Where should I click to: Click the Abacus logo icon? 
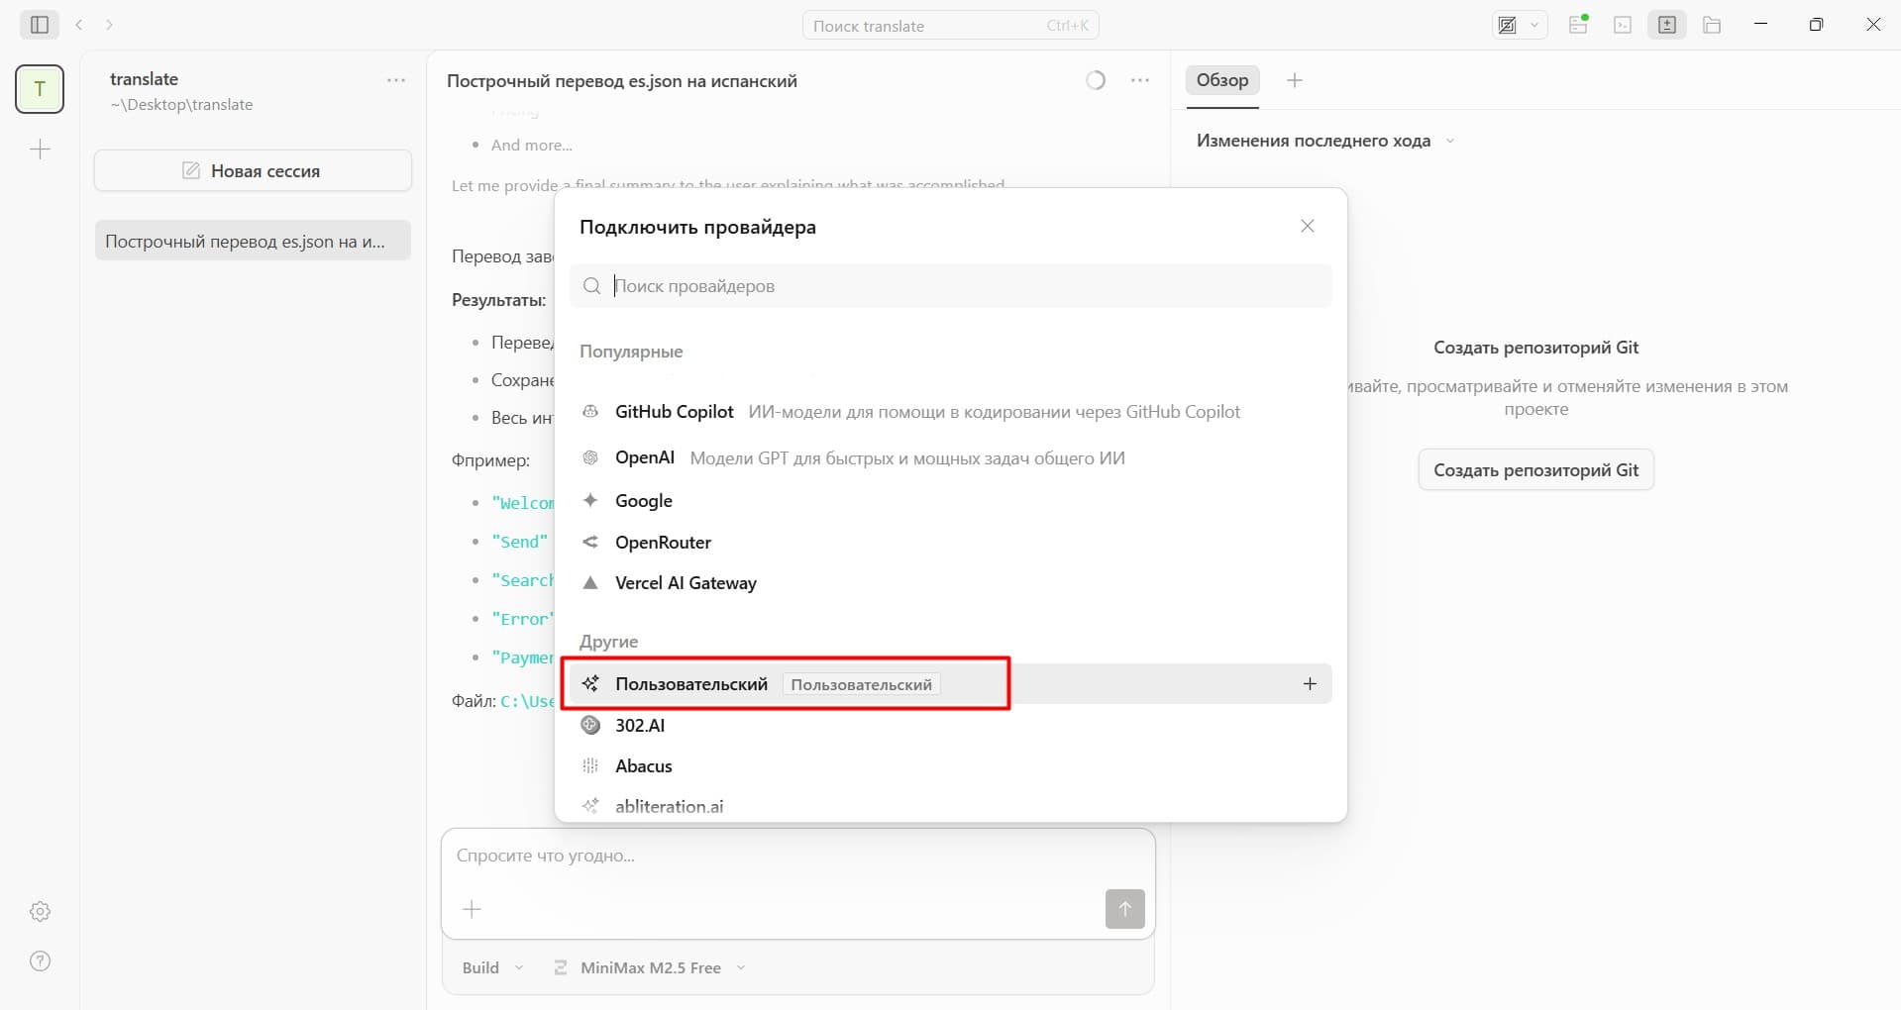coord(590,765)
